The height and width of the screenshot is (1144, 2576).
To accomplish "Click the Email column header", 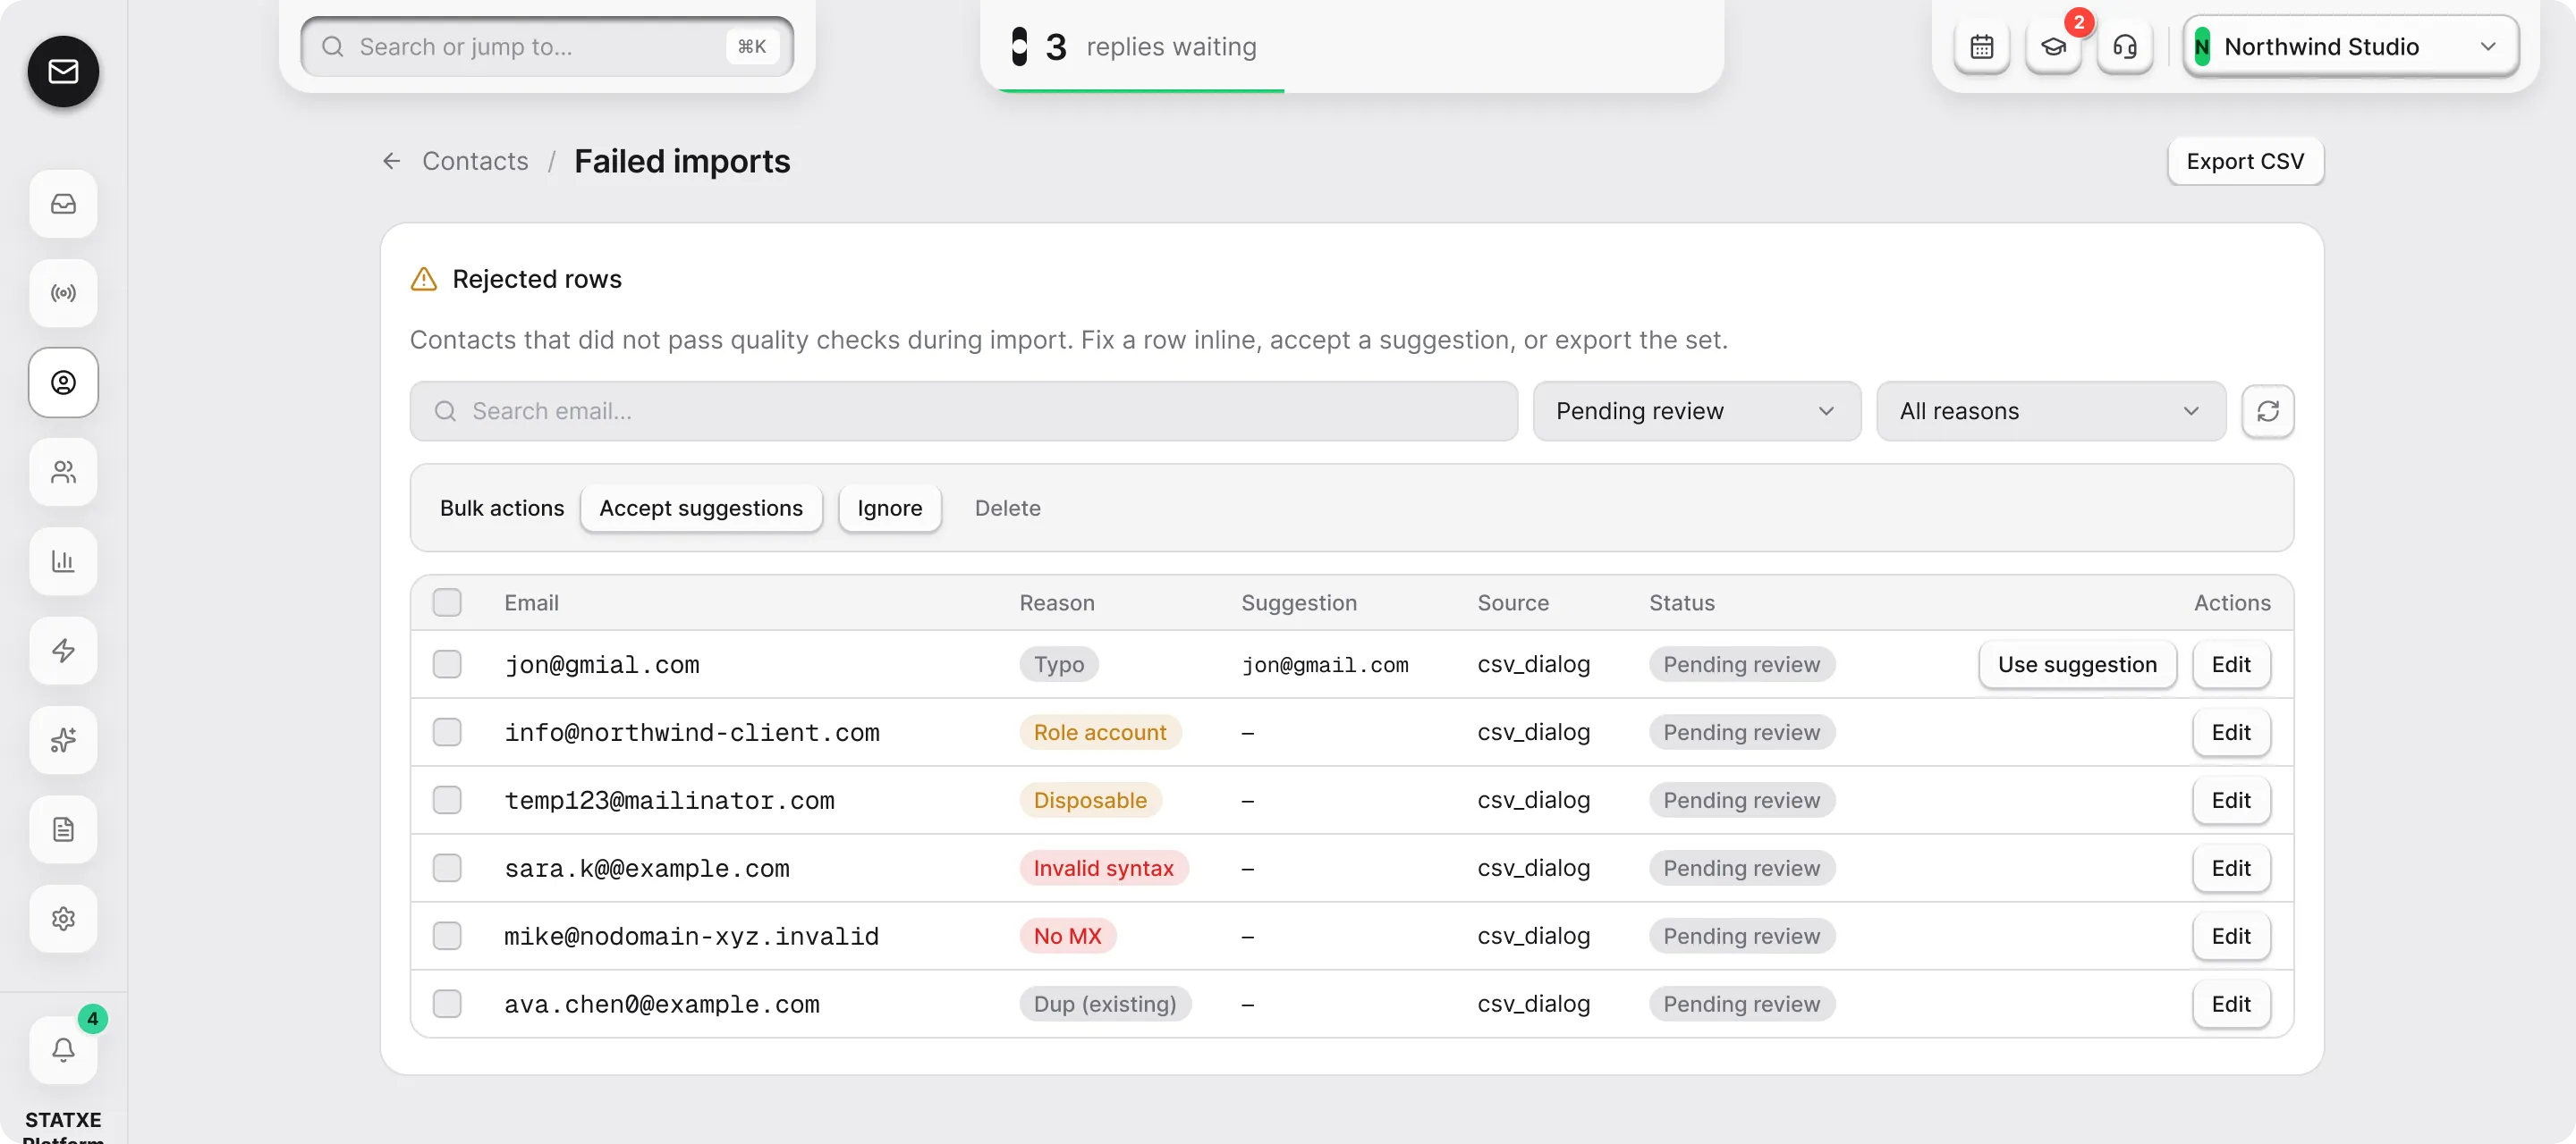I will pyautogui.click(x=531, y=602).
